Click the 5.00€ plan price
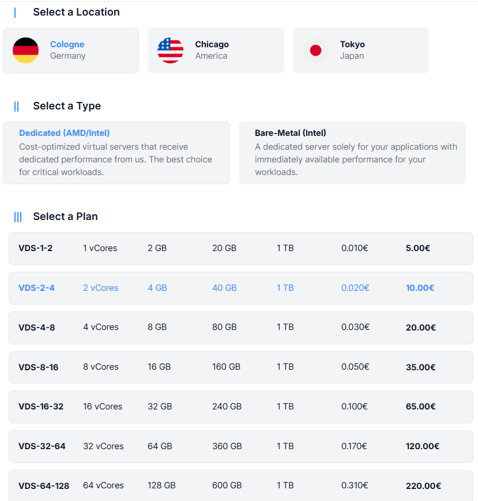The width and height of the screenshot is (478, 501). (418, 248)
